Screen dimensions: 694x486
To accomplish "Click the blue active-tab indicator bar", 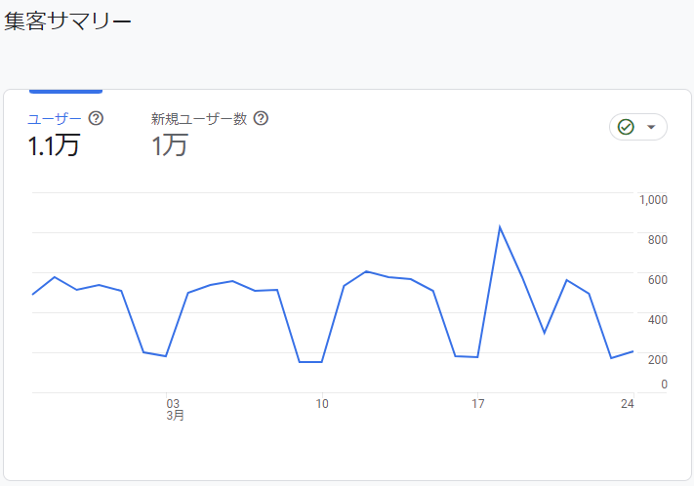I will point(66,91).
